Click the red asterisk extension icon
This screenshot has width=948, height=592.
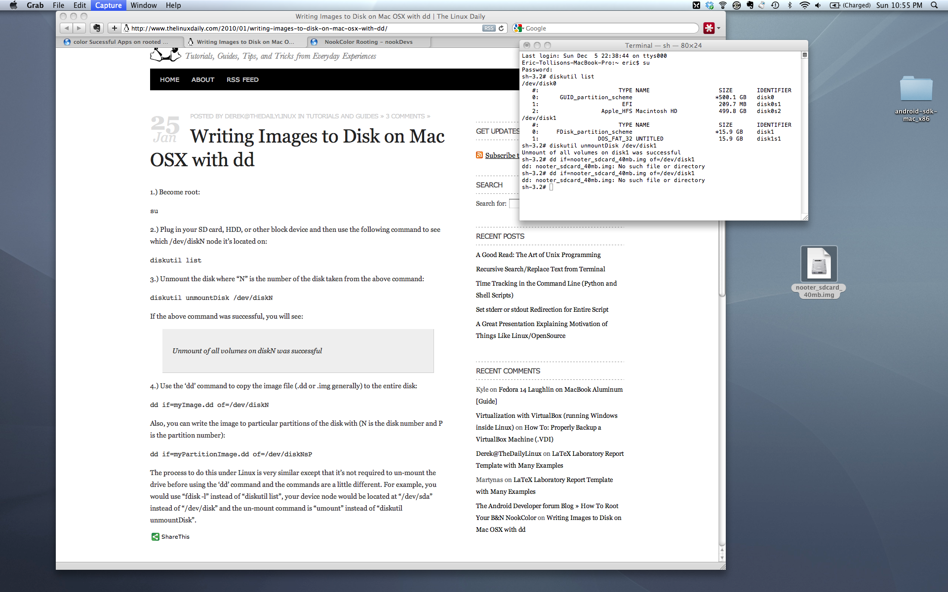[x=709, y=28]
